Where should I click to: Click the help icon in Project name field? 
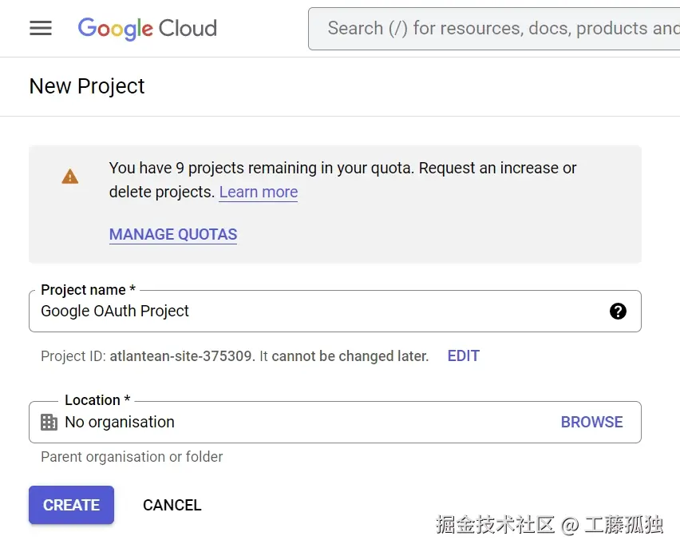[619, 312]
